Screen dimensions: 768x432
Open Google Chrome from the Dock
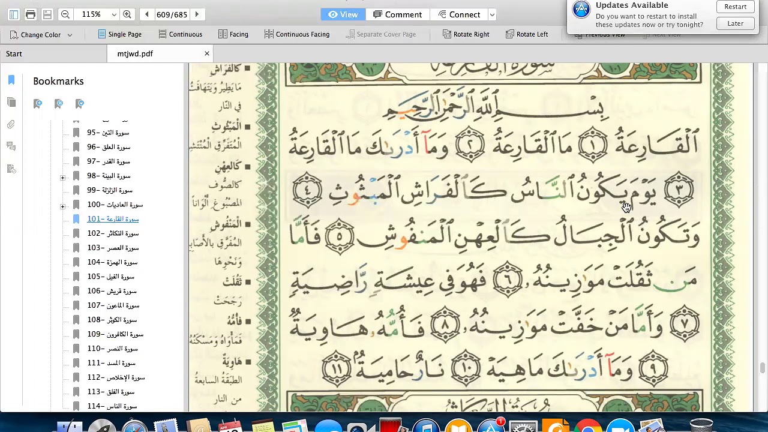pyautogui.click(x=587, y=425)
